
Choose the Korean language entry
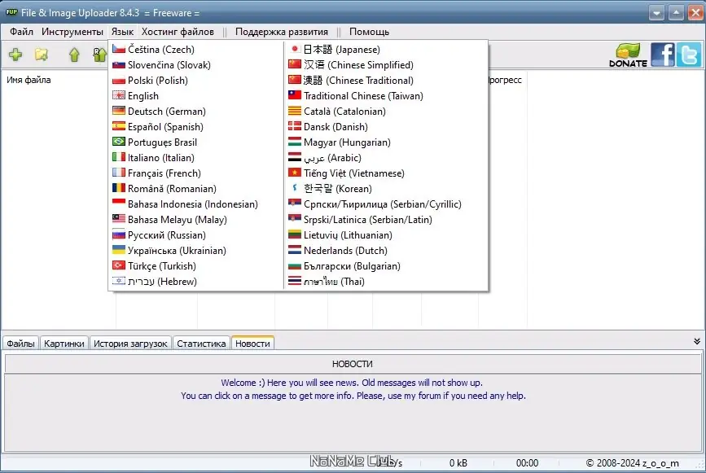point(386,189)
